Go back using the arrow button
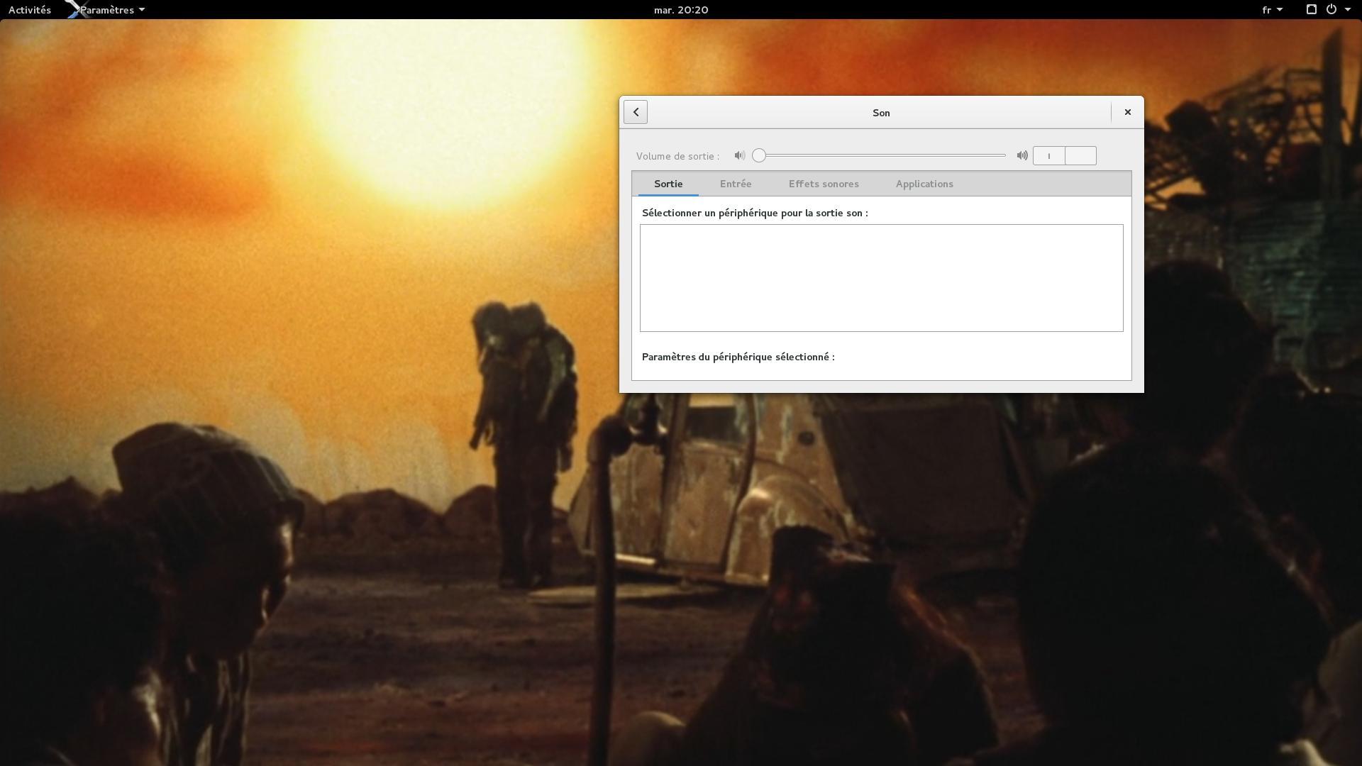This screenshot has width=1362, height=766. coord(636,112)
